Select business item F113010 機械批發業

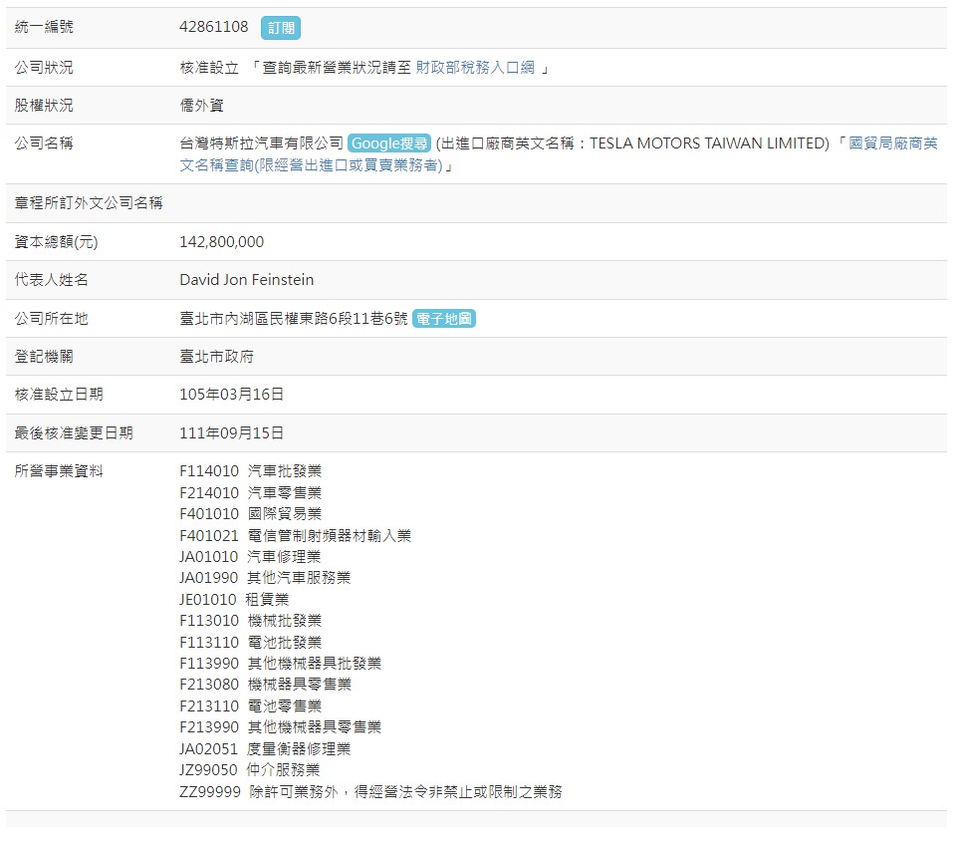pyautogui.click(x=250, y=620)
